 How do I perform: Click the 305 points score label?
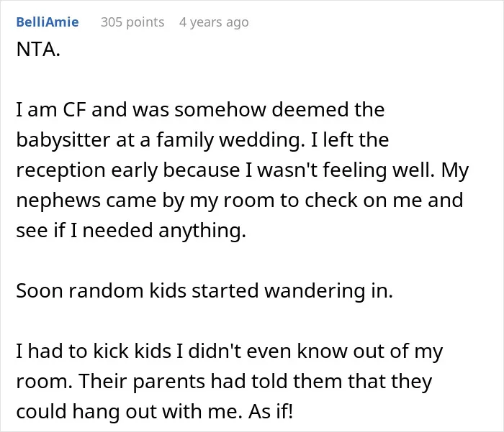(132, 22)
